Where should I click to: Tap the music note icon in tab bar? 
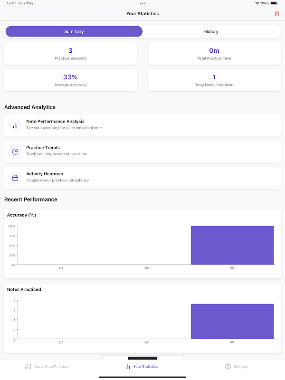click(x=28, y=367)
